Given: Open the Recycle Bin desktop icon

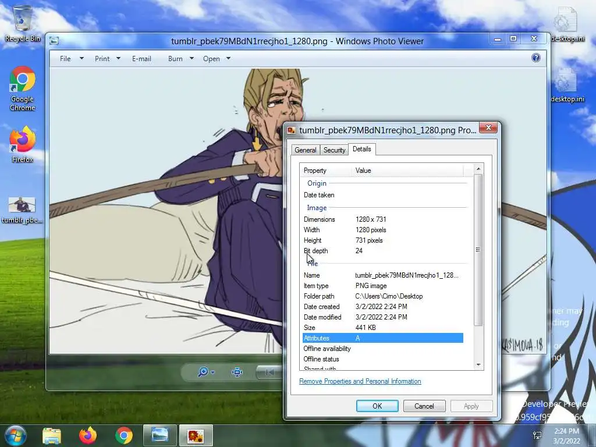Looking at the screenshot, I should (x=23, y=23).
